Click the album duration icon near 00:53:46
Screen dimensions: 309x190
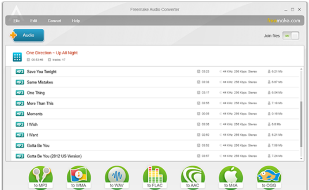point(28,60)
